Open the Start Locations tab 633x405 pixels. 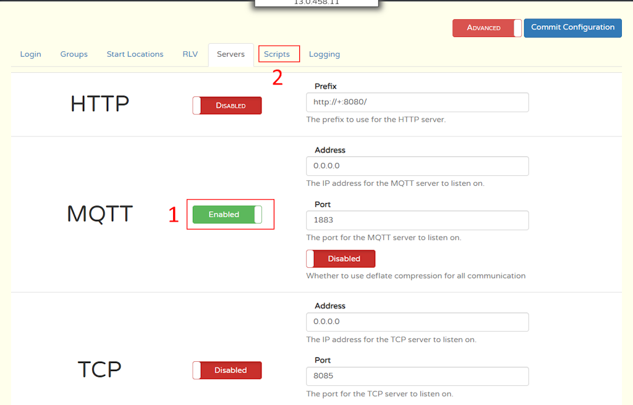(x=135, y=54)
